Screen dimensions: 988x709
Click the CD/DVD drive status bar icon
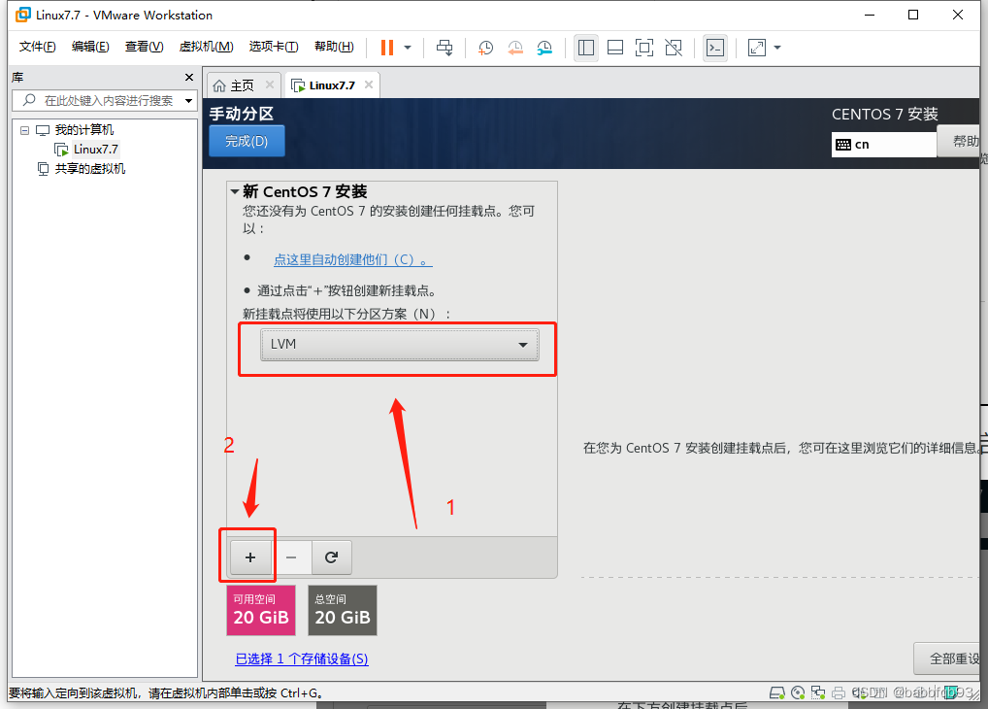tap(798, 692)
